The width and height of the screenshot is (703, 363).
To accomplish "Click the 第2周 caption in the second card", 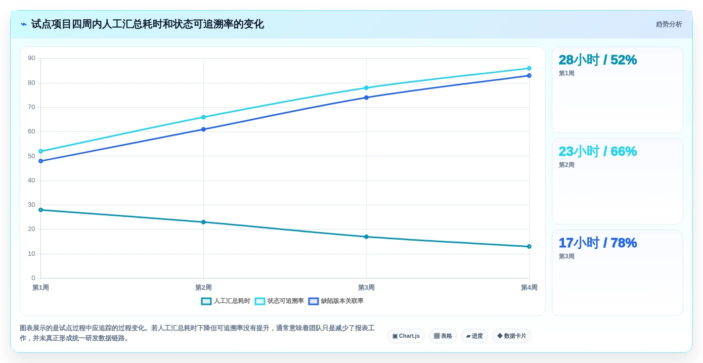I will (566, 165).
